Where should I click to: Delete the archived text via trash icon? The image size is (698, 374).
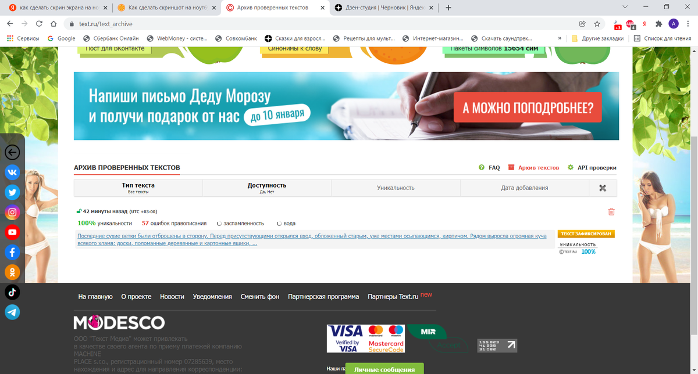coord(611,212)
